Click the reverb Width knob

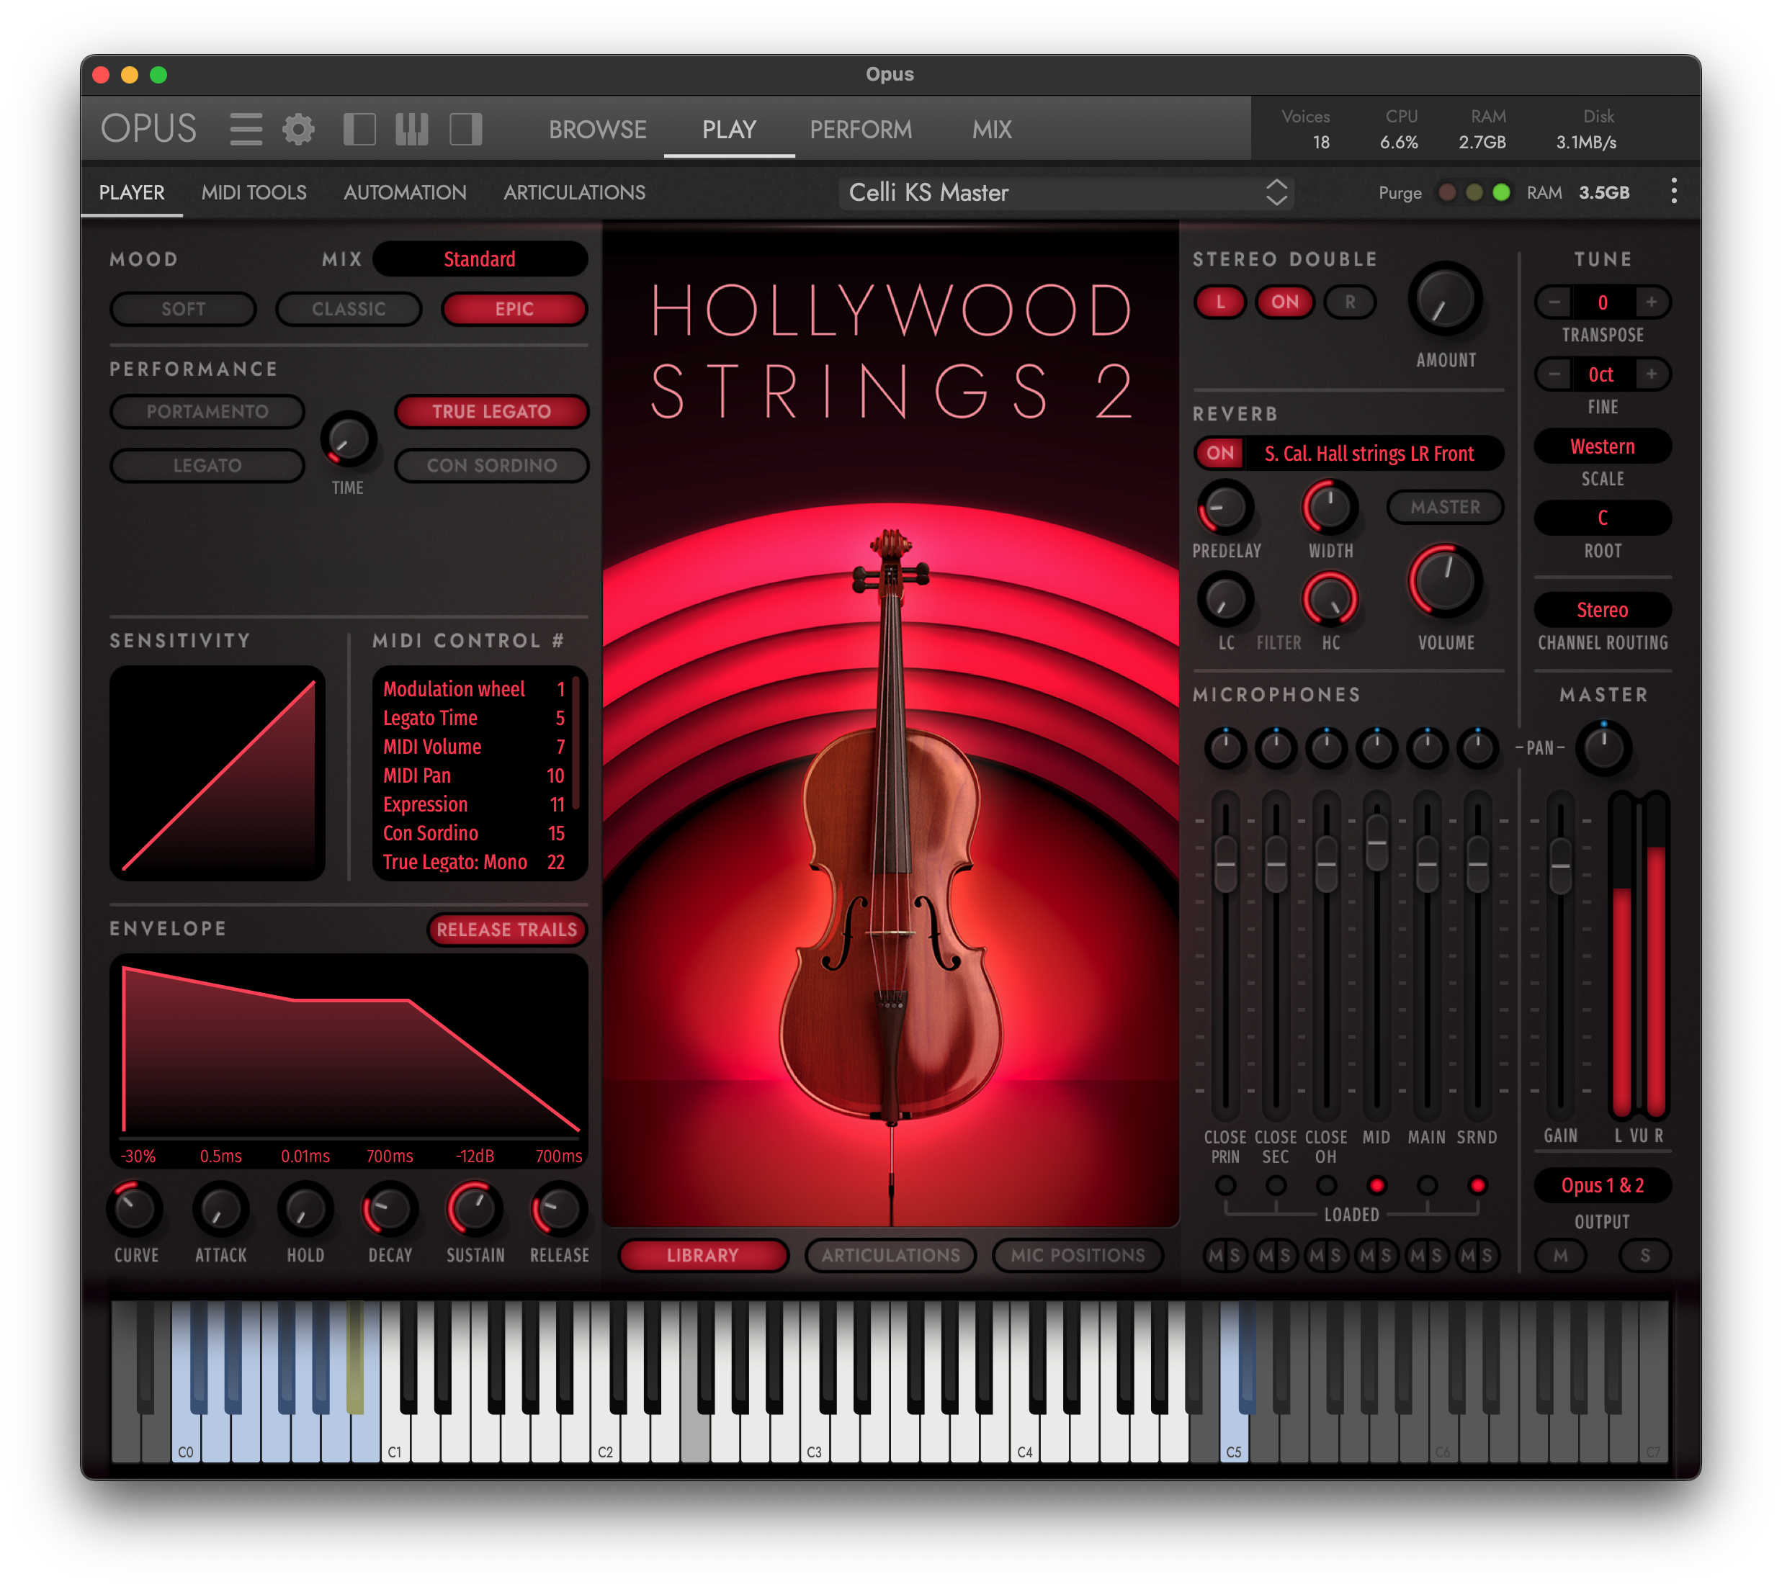pos(1330,507)
